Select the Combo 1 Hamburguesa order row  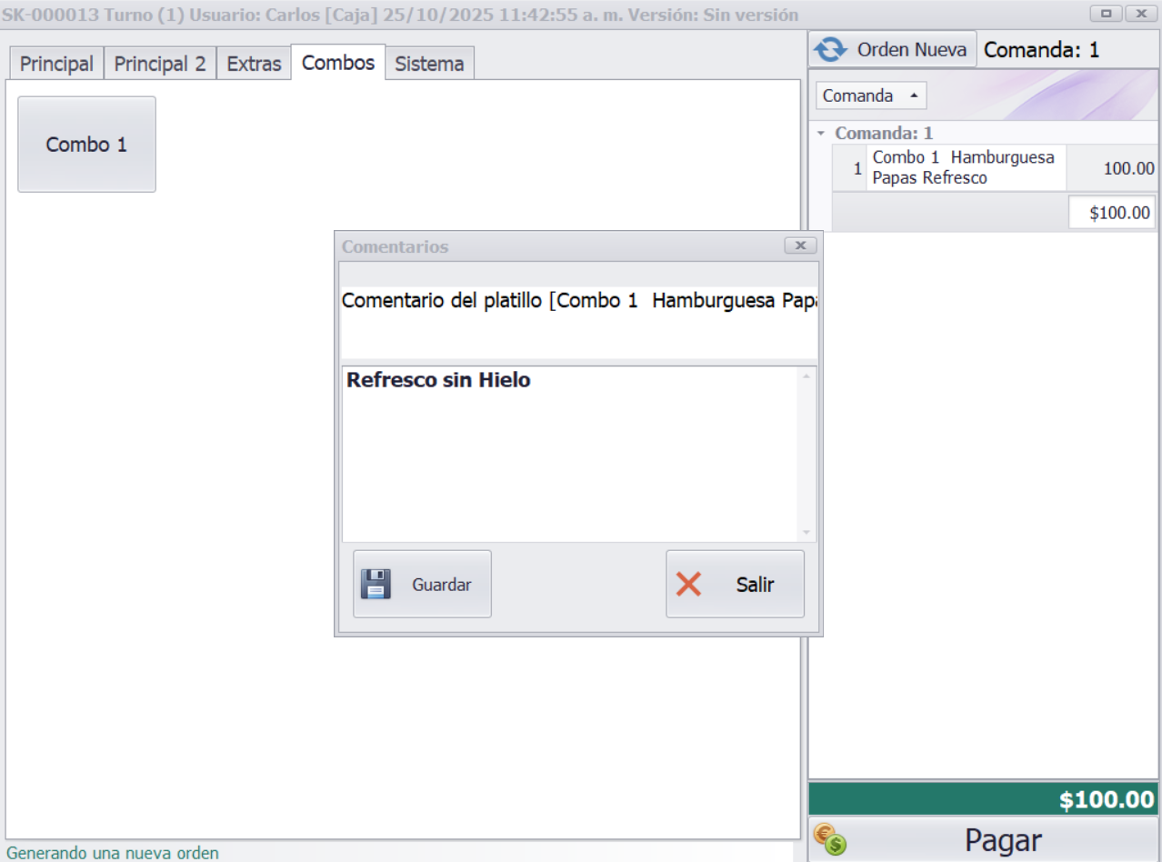pos(964,168)
